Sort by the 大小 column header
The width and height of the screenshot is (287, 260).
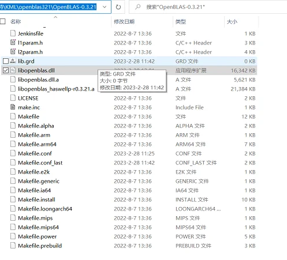tap(232, 21)
